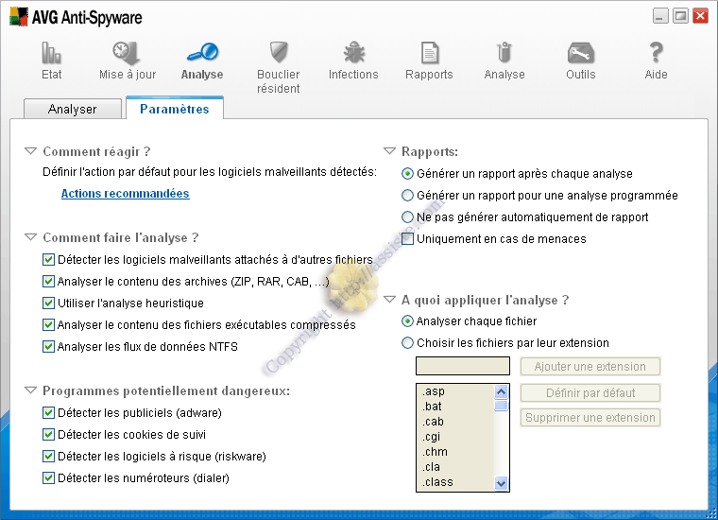Click the extension text input field
The height and width of the screenshot is (520, 718).
point(463,366)
